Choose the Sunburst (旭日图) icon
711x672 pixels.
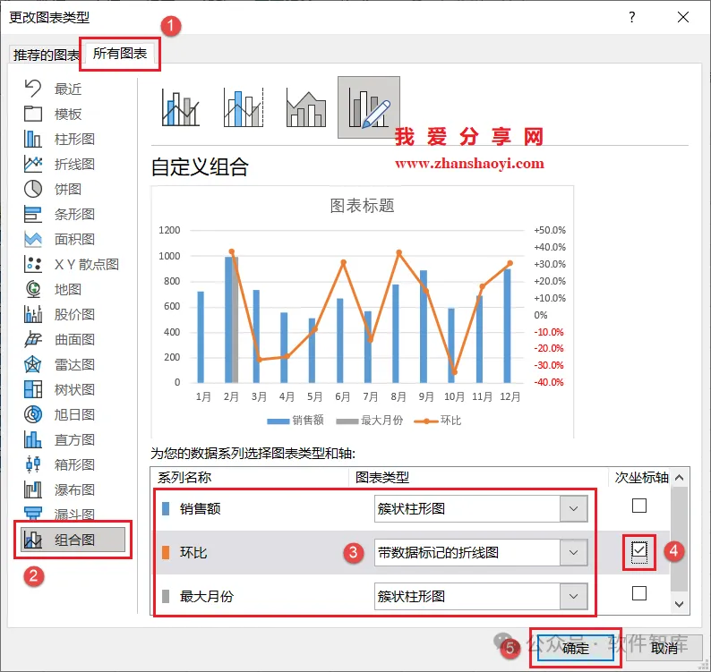point(32,414)
